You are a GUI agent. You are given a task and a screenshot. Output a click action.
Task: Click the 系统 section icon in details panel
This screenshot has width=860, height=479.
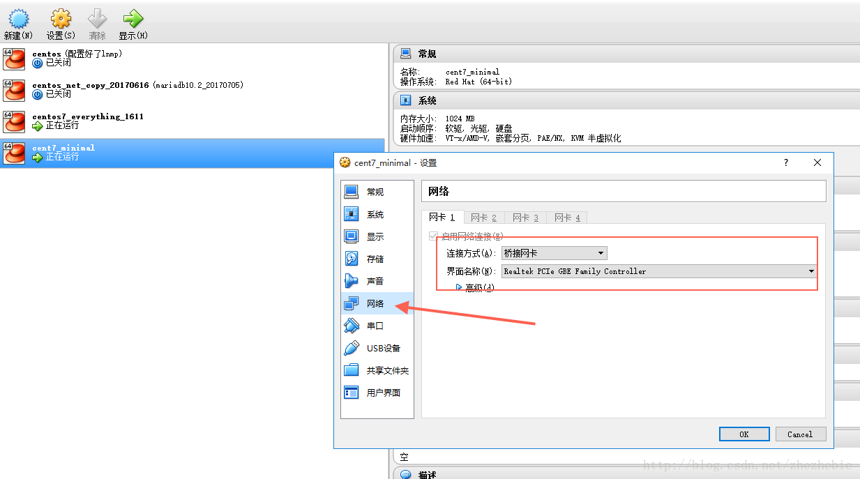pyautogui.click(x=405, y=100)
